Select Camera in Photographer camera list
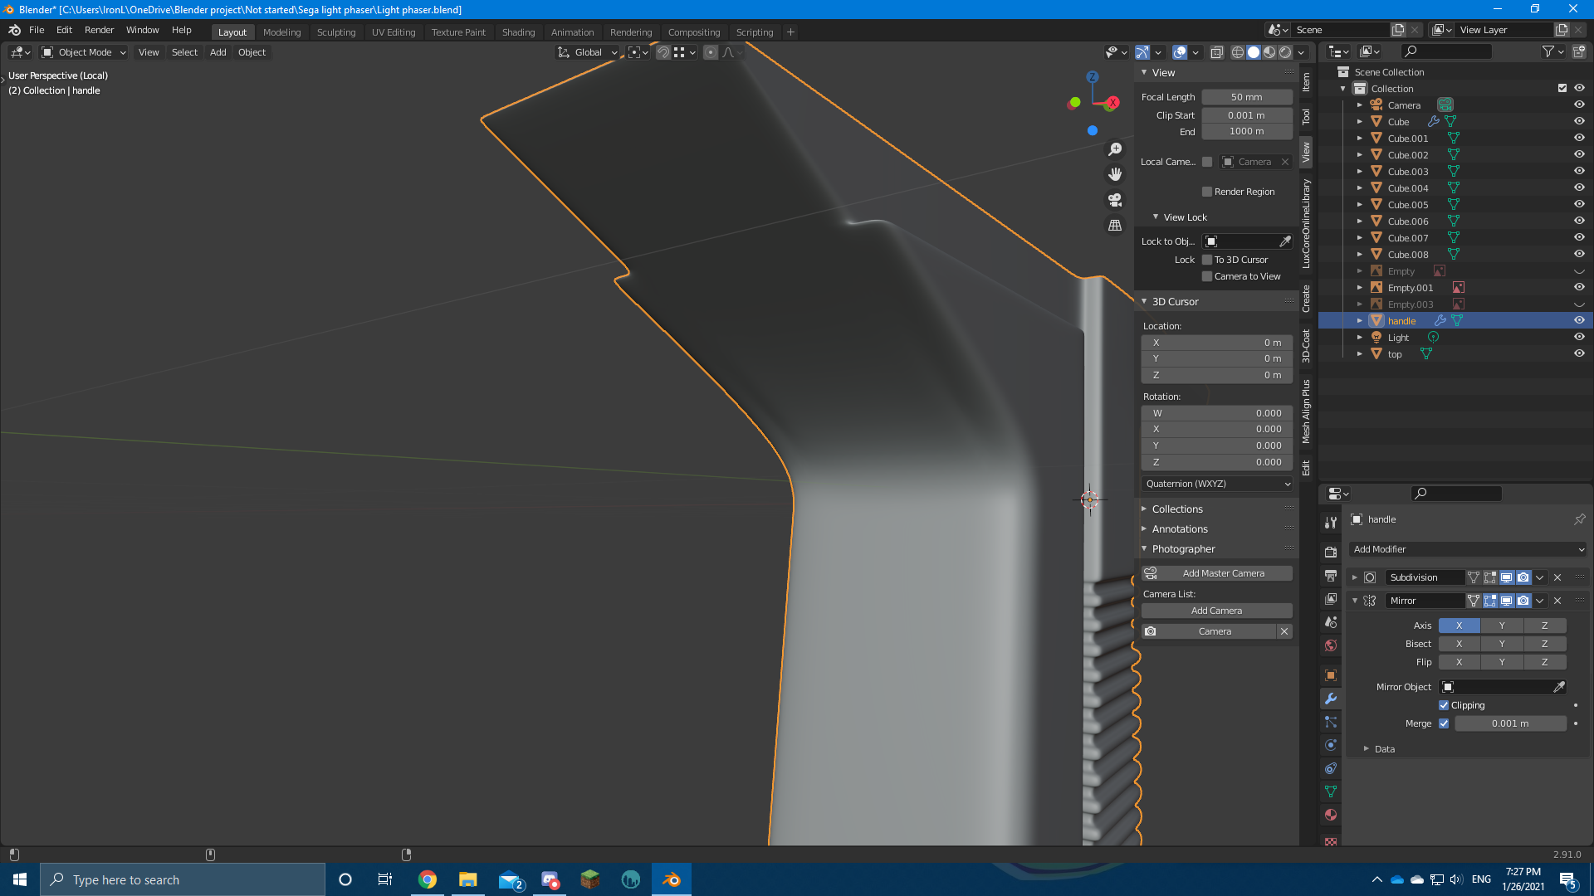This screenshot has height=896, width=1594. (1215, 631)
